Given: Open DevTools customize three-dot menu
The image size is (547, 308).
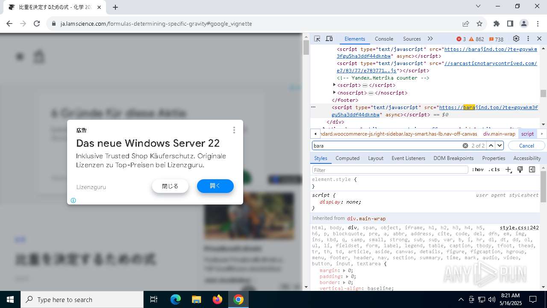Looking at the screenshot, I should click(528, 38).
